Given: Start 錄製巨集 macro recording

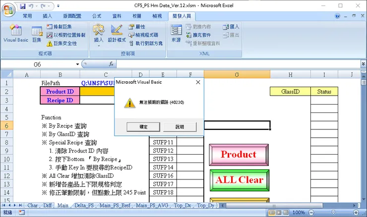Looking at the screenshot, I should [x=59, y=27].
